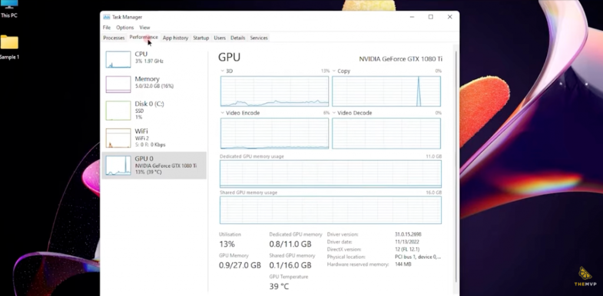Go to the Startup tab
Image resolution: width=603 pixels, height=296 pixels.
201,38
